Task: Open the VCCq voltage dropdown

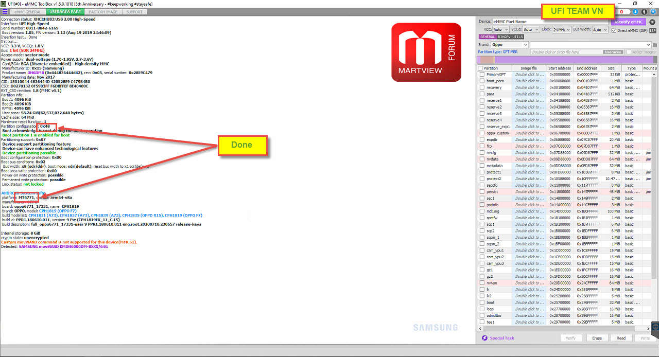Action: pyautogui.click(x=531, y=30)
